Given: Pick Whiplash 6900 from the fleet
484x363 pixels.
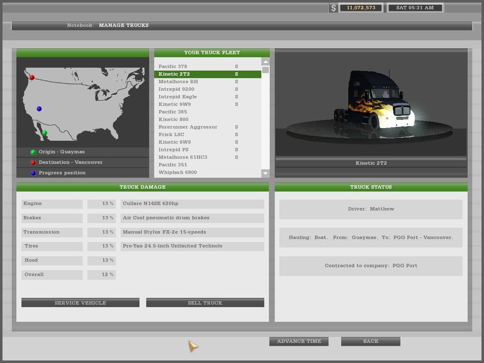Looking at the screenshot, I should pos(178,173).
